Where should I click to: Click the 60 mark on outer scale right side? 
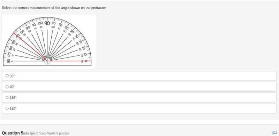[x=67, y=28]
